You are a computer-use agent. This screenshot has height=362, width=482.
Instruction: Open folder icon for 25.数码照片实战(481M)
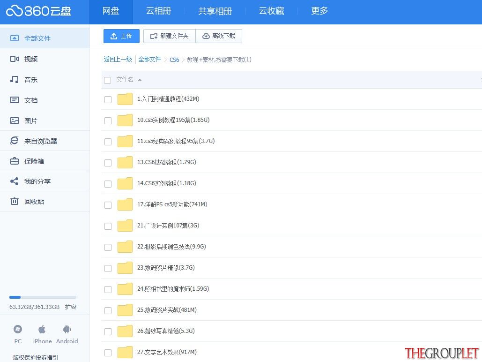[125, 310]
